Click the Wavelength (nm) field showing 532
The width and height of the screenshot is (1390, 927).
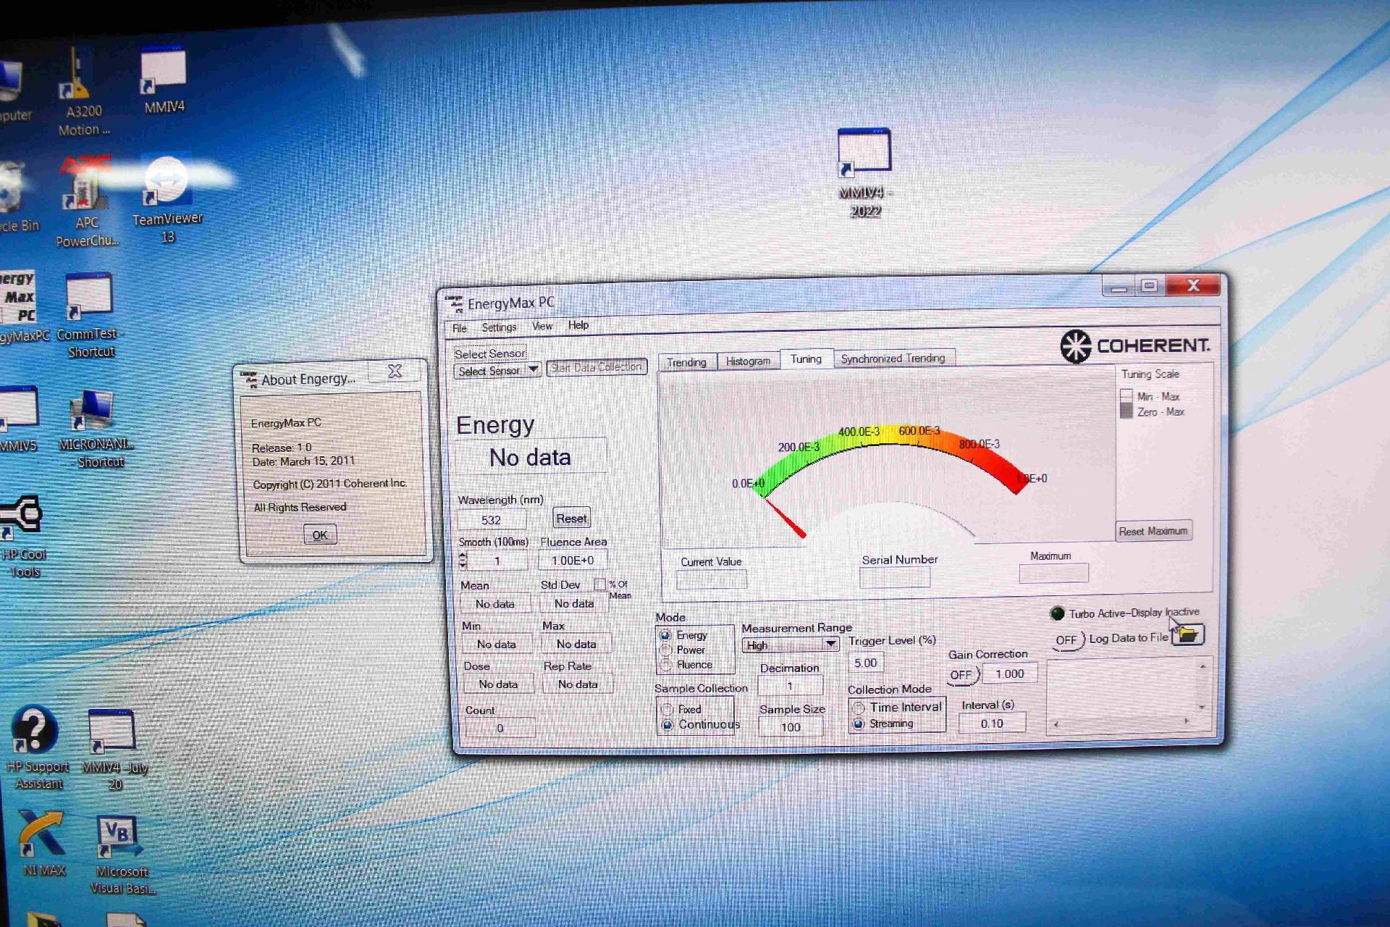(x=492, y=520)
